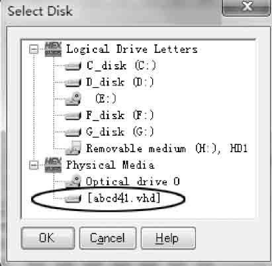This screenshot has width=272, height=266.
Task: Click the Physical Media HEX icon
Action: pos(53,165)
